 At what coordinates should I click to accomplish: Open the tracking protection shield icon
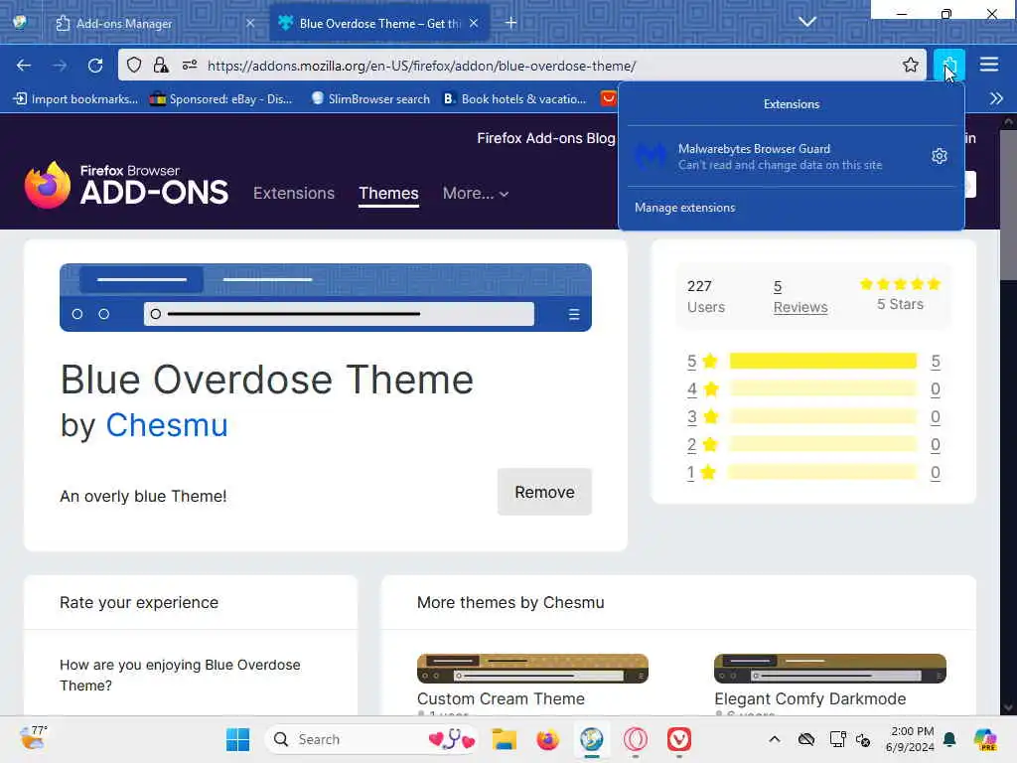[134, 66]
